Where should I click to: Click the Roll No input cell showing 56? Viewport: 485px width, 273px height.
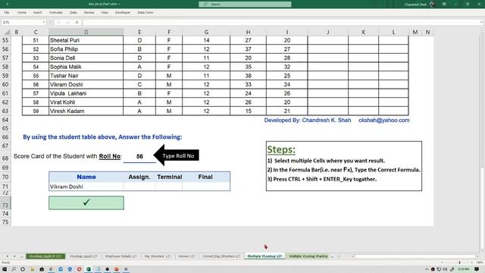pyautogui.click(x=139, y=156)
